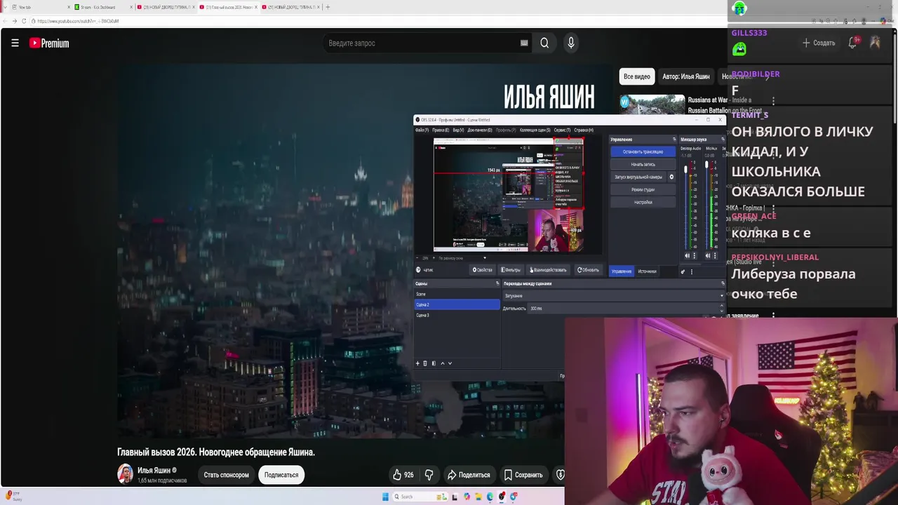The height and width of the screenshot is (505, 898).
Task: Select the Автор: Илья Яшин chip
Action: [x=686, y=76]
